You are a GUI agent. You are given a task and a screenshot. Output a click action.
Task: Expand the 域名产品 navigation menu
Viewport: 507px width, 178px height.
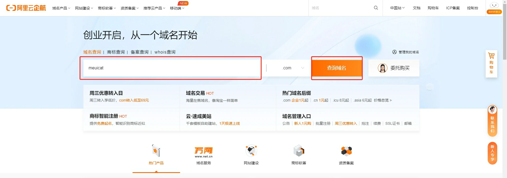[x=61, y=8]
